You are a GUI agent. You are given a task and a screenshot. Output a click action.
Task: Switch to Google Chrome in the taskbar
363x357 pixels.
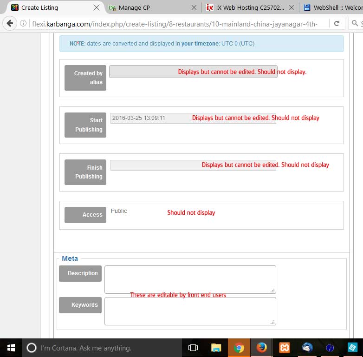pyautogui.click(x=239, y=348)
